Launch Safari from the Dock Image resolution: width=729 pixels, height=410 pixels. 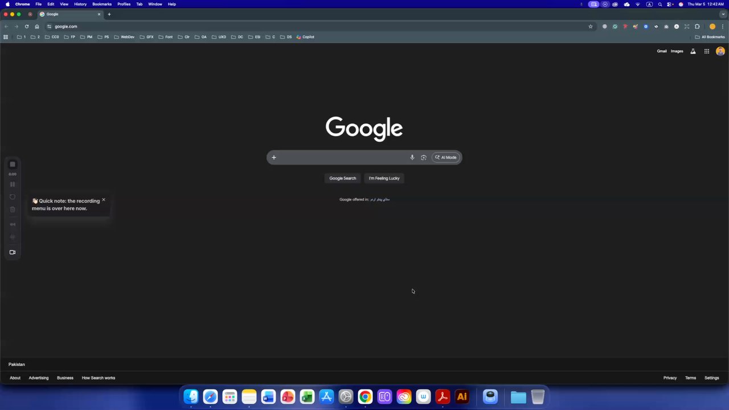coord(210,396)
